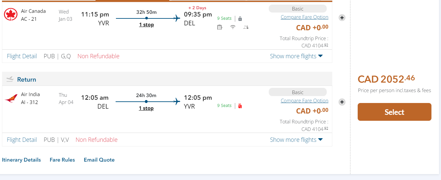Click the Email Quote link
Image resolution: width=441 pixels, height=180 pixels.
99,160
